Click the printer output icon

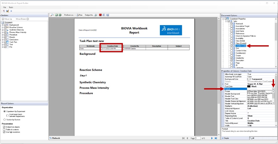tap(95, 15)
